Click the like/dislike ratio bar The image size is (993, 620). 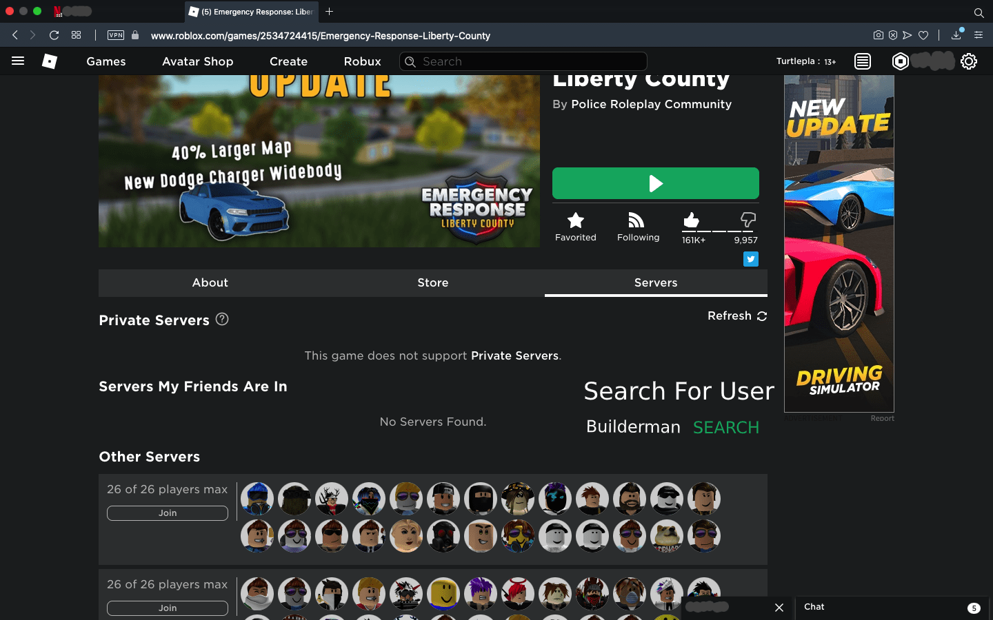(720, 231)
